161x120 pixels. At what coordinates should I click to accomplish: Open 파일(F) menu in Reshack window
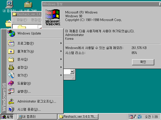(x=22, y=20)
